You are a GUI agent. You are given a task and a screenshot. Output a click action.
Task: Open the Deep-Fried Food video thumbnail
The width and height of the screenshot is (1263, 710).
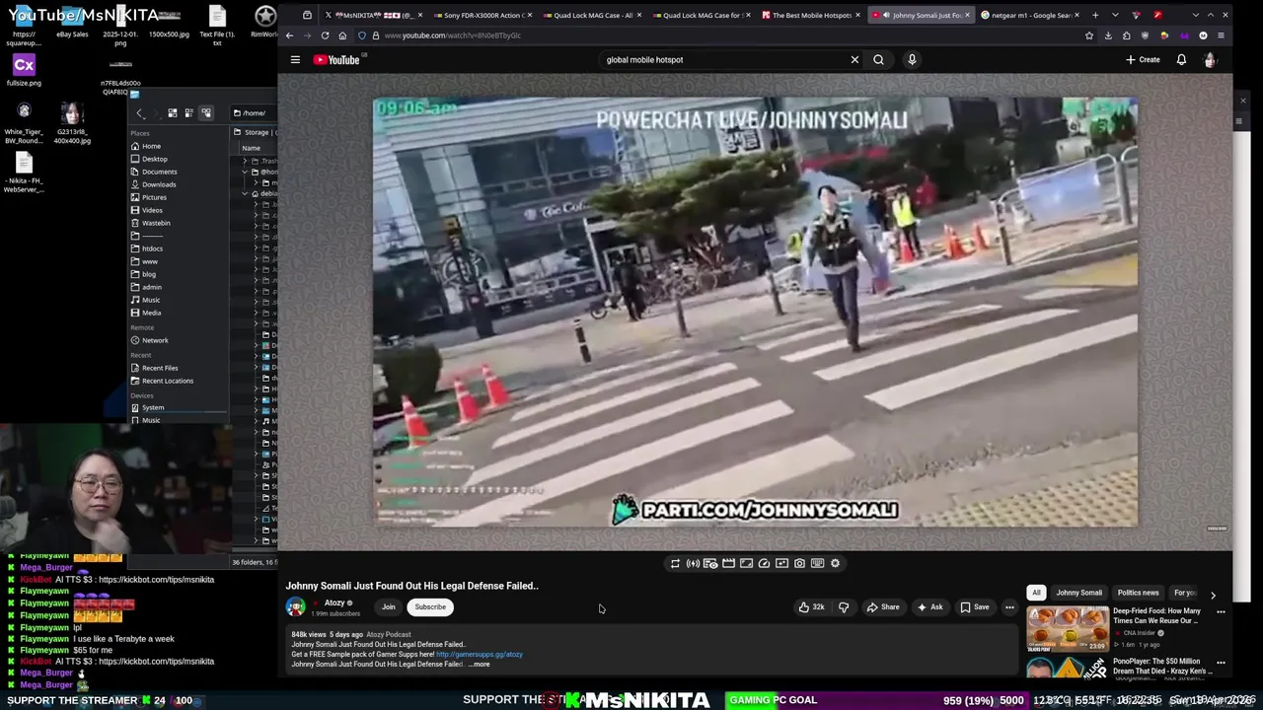coord(1067,629)
